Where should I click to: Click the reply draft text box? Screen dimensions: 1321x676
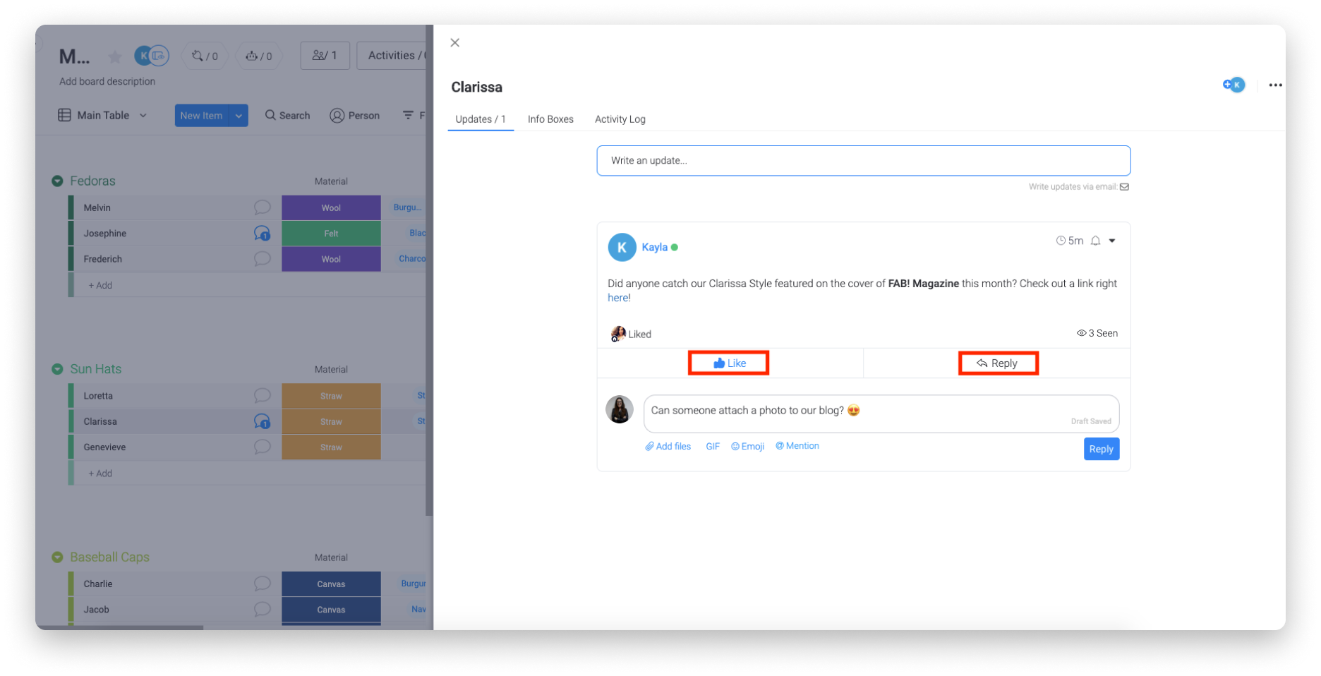881,414
